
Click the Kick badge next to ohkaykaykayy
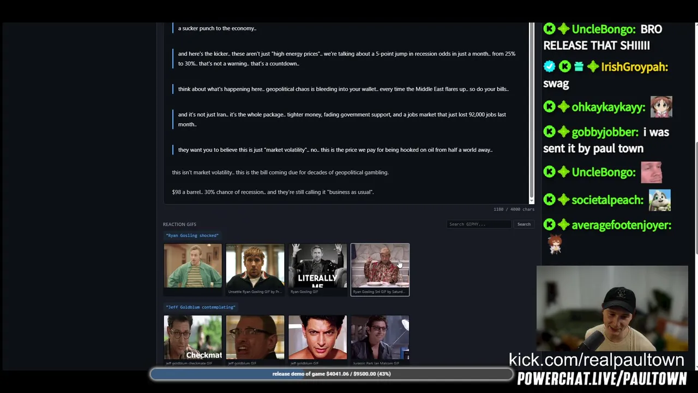[x=549, y=107]
